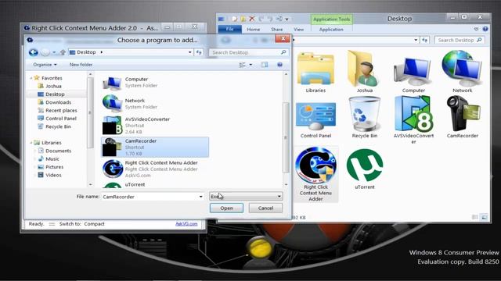501x281 pixels.
Task: Select Desktop in the navigation pane
Action: pyautogui.click(x=55, y=94)
